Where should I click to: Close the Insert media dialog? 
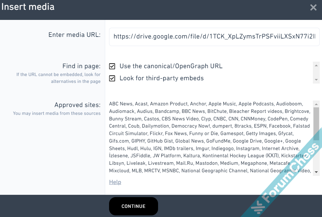pos(313,8)
